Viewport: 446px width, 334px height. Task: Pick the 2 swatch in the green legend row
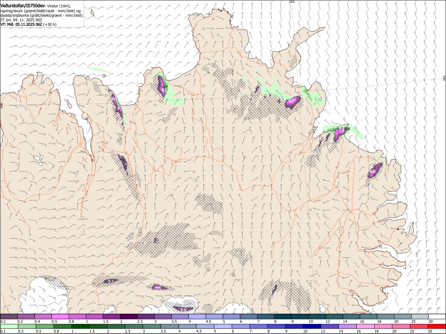[x=116, y=326]
